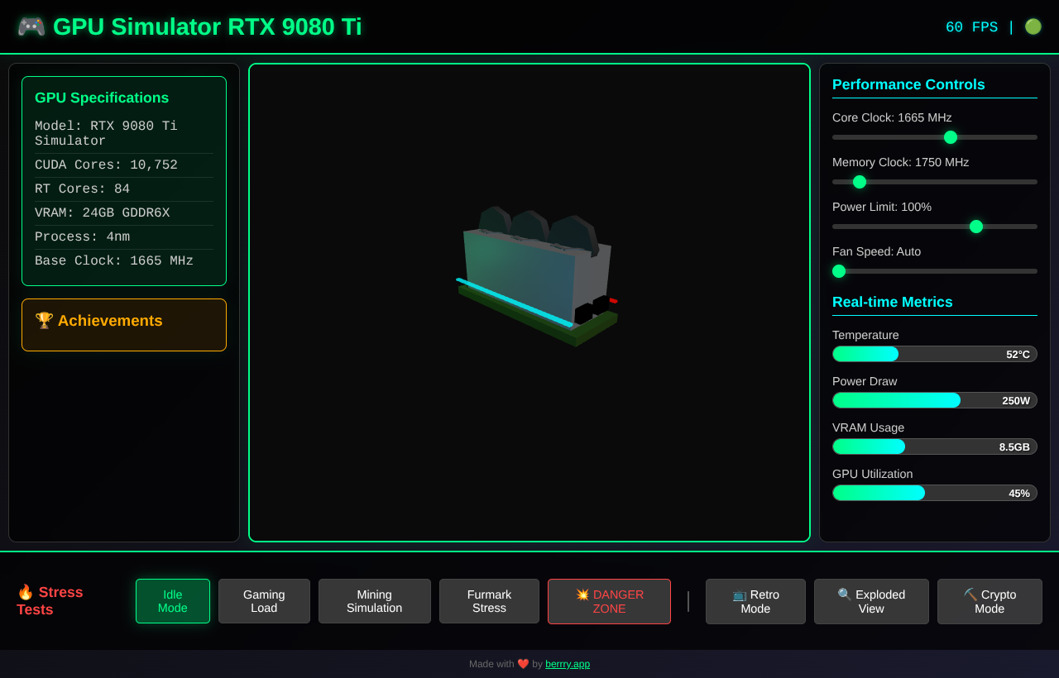Start the Furmark Stress test
Image resolution: width=1059 pixels, height=678 pixels.
point(489,601)
